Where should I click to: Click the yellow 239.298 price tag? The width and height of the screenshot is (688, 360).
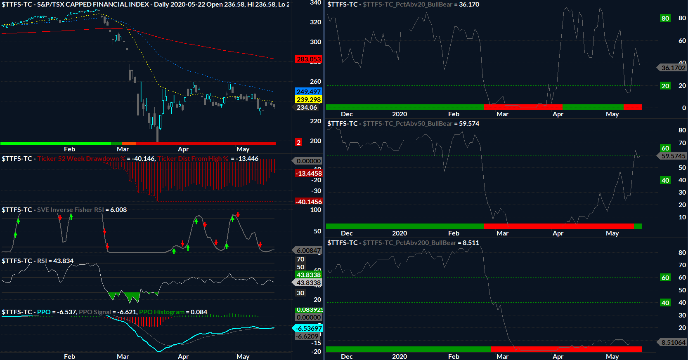308,99
